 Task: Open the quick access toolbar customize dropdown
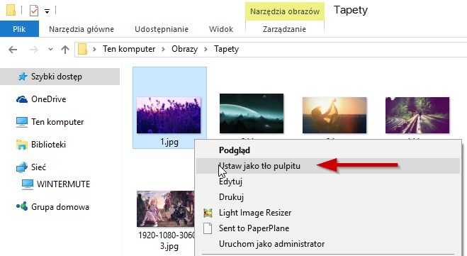coord(47,11)
